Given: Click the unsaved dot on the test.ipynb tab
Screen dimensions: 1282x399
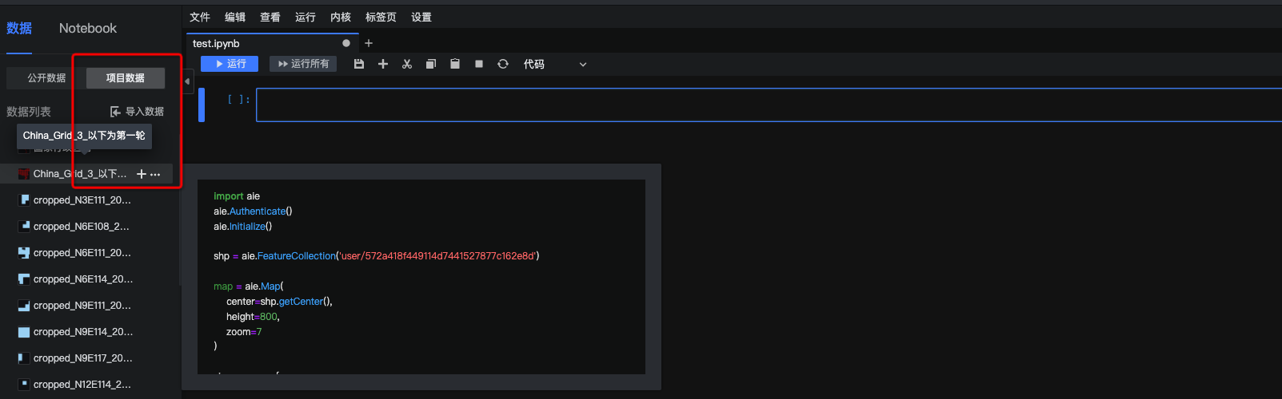Looking at the screenshot, I should pyautogui.click(x=346, y=43).
